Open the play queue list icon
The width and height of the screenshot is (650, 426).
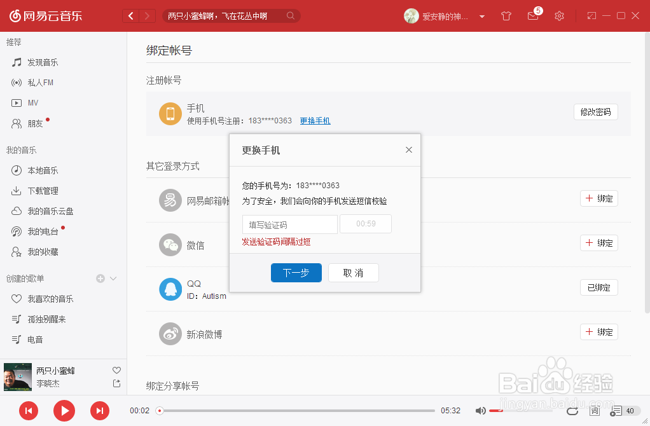pyautogui.click(x=616, y=411)
